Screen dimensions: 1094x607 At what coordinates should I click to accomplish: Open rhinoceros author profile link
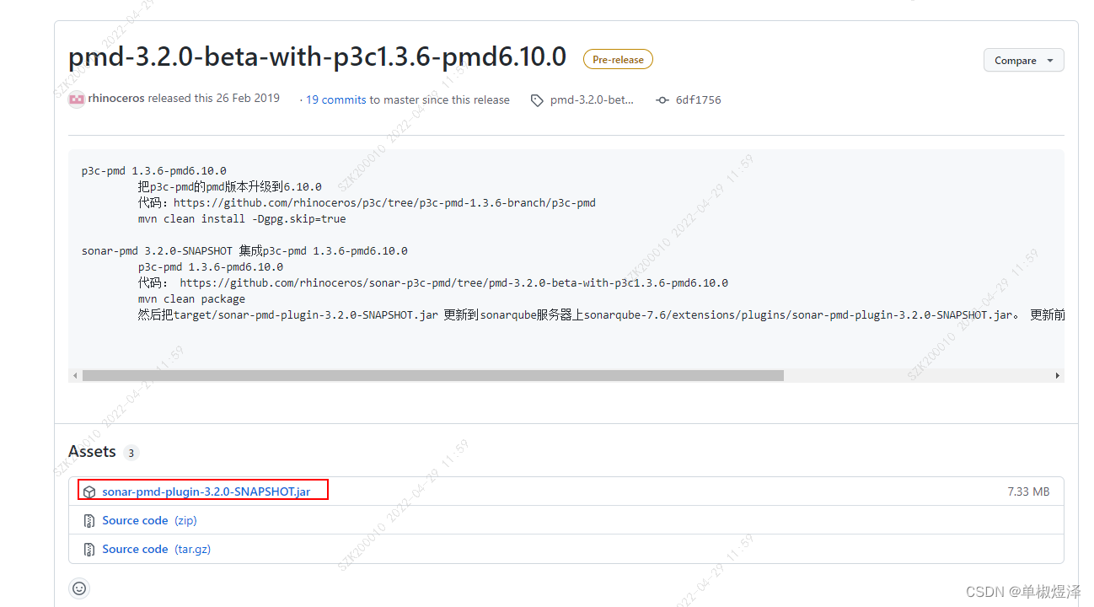point(116,99)
